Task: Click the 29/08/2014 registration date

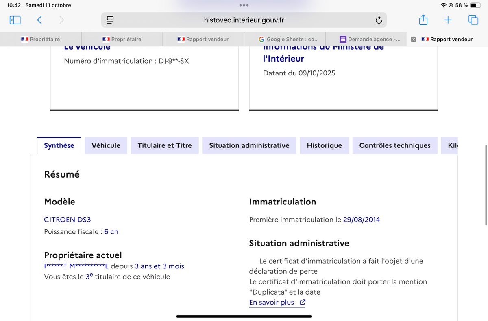Action: (362, 220)
